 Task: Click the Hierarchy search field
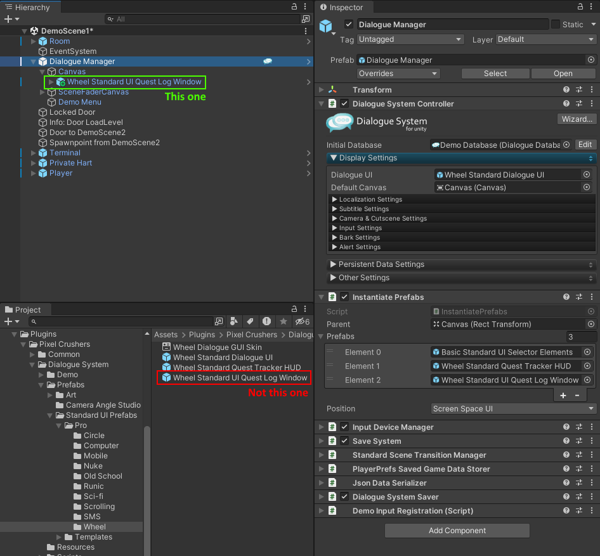tap(202, 19)
